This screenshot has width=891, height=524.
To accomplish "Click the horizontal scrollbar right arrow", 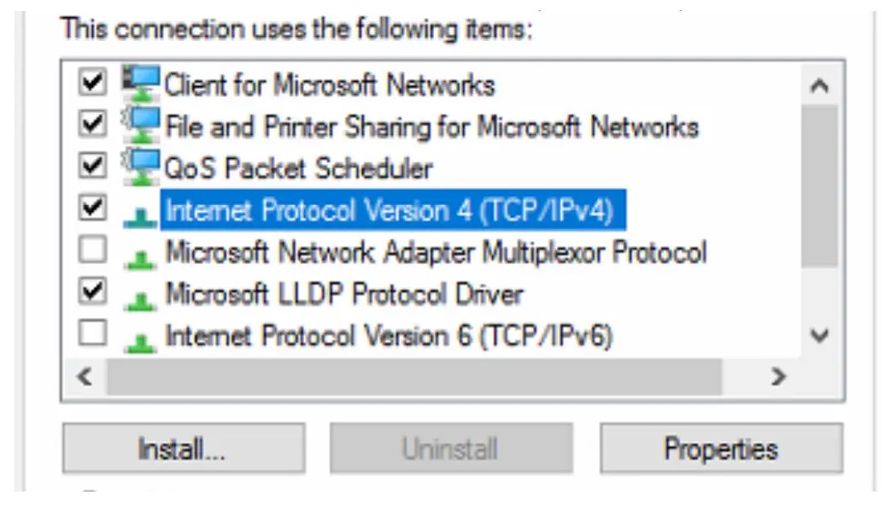I will (777, 376).
